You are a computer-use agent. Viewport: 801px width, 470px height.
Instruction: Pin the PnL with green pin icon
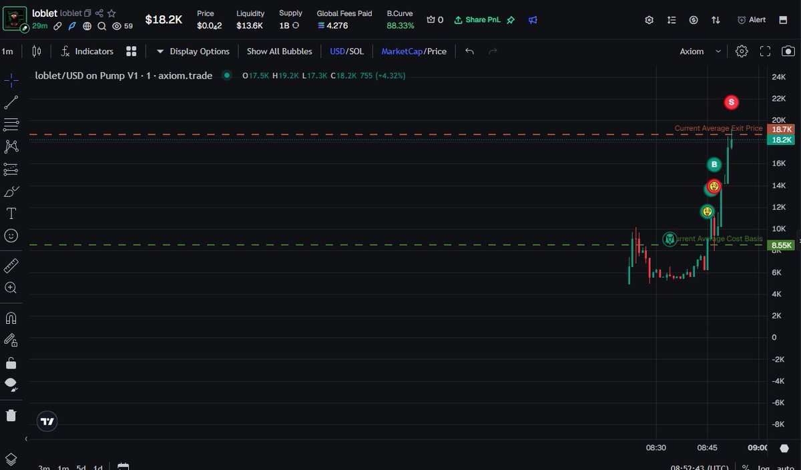coord(511,20)
